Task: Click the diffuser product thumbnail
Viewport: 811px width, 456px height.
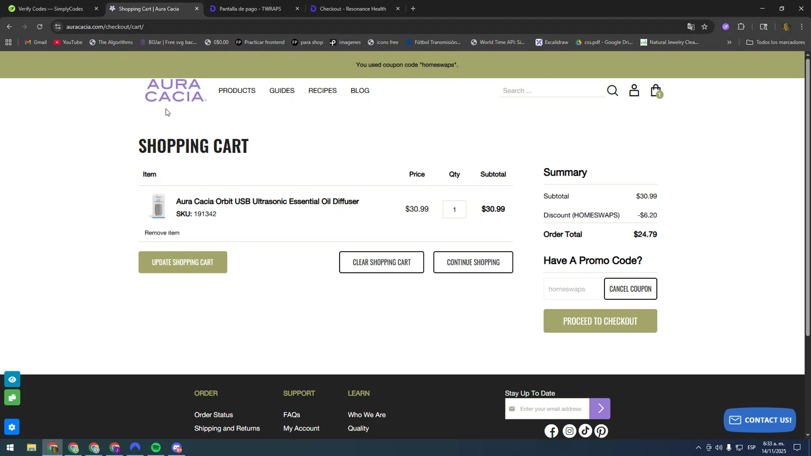Action: [158, 206]
